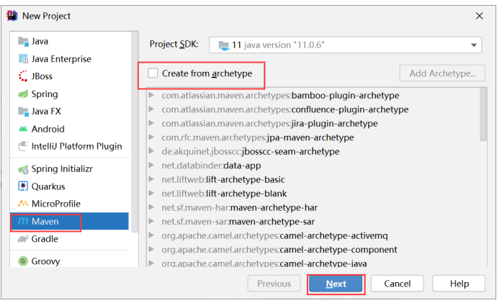Select Java Enterprise project type label
The width and height of the screenshot is (502, 303).
(x=61, y=59)
